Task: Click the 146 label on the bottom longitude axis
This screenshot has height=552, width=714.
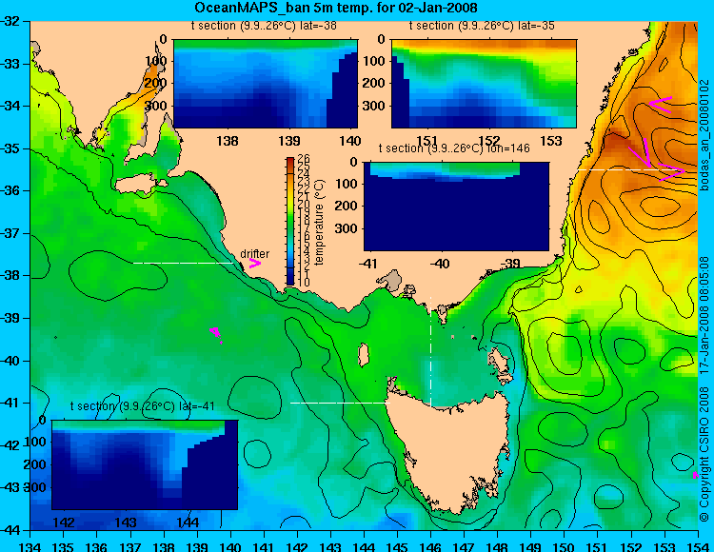Action: pos(431,546)
